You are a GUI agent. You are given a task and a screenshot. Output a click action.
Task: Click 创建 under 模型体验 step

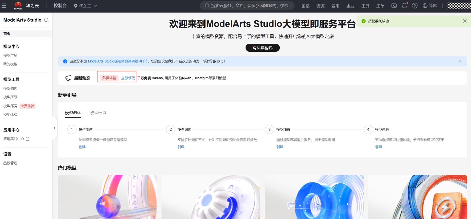[379, 147]
